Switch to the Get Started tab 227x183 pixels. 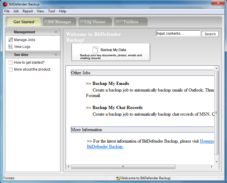[24, 22]
